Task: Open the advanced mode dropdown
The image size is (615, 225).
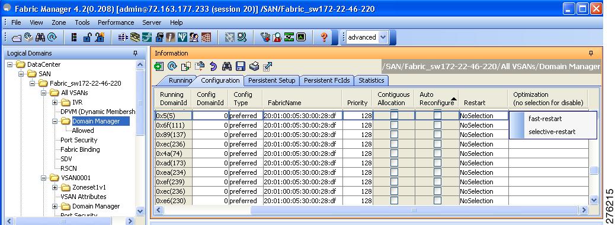Action: (383, 38)
